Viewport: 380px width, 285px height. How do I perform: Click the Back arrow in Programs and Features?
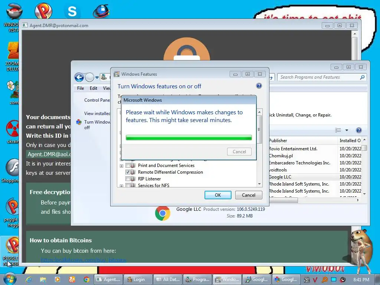point(79,77)
